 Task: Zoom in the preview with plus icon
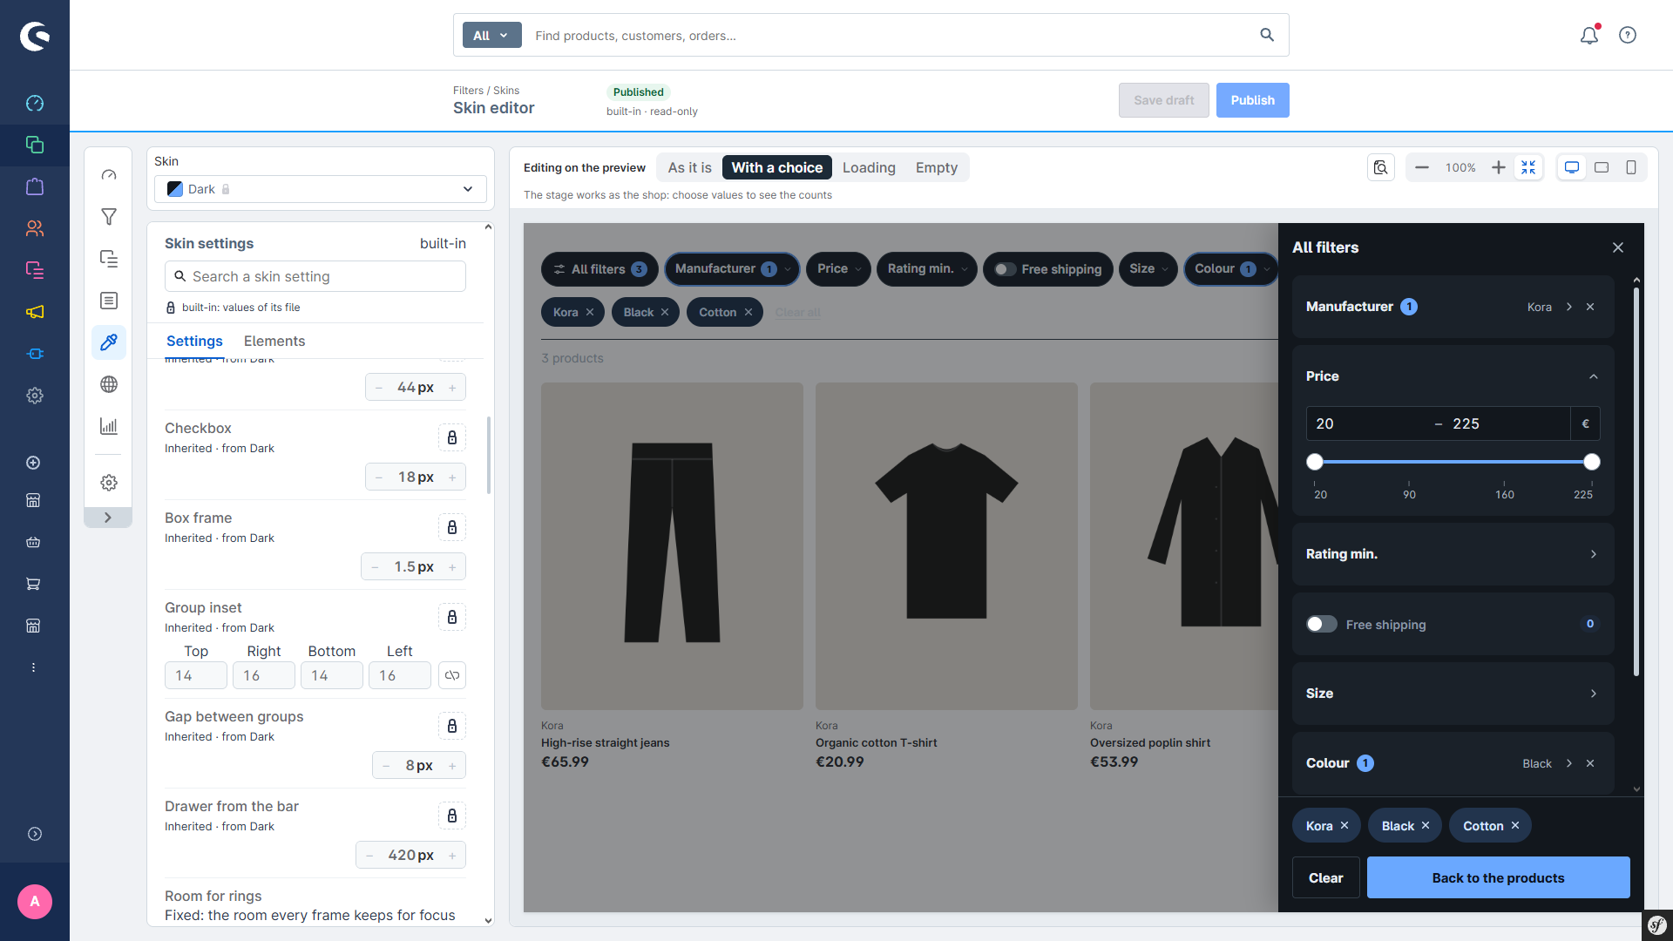pyautogui.click(x=1499, y=167)
